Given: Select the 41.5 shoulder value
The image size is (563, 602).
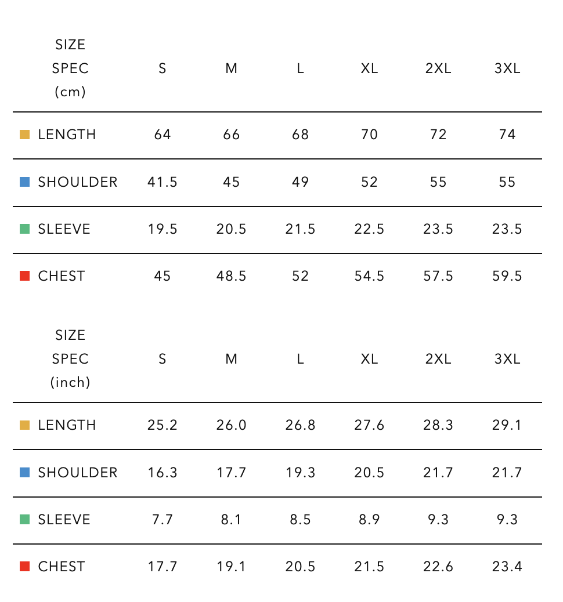Looking at the screenshot, I should 163,182.
